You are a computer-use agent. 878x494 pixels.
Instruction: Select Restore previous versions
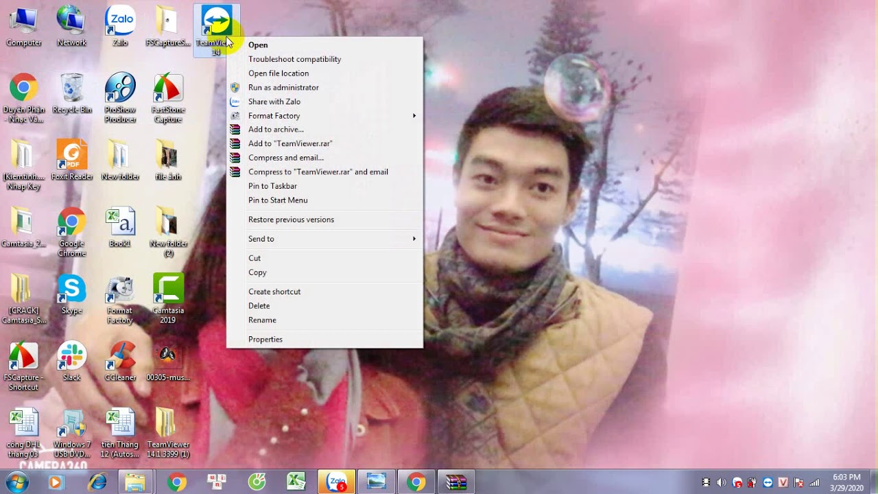pyautogui.click(x=324, y=220)
